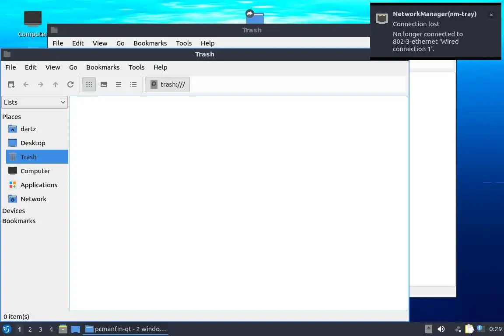Open Edit menu in front Trash window

pyautogui.click(x=31, y=67)
